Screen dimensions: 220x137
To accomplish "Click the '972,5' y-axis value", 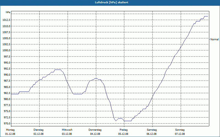I will pyautogui.click(x=7, y=117).
